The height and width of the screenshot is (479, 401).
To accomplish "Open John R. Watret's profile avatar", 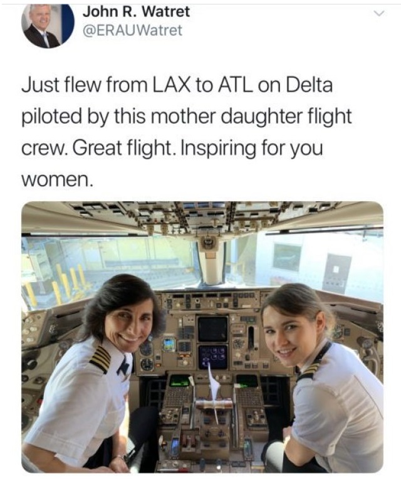I will coord(48,26).
